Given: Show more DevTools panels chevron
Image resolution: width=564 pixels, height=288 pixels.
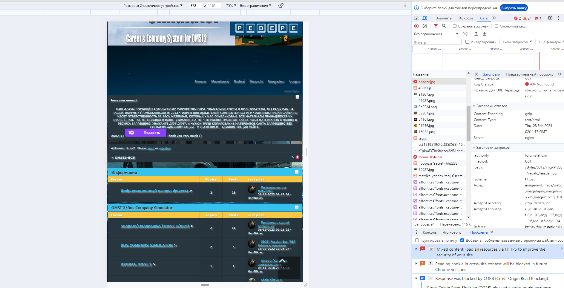Looking at the screenshot, I should pos(494,18).
